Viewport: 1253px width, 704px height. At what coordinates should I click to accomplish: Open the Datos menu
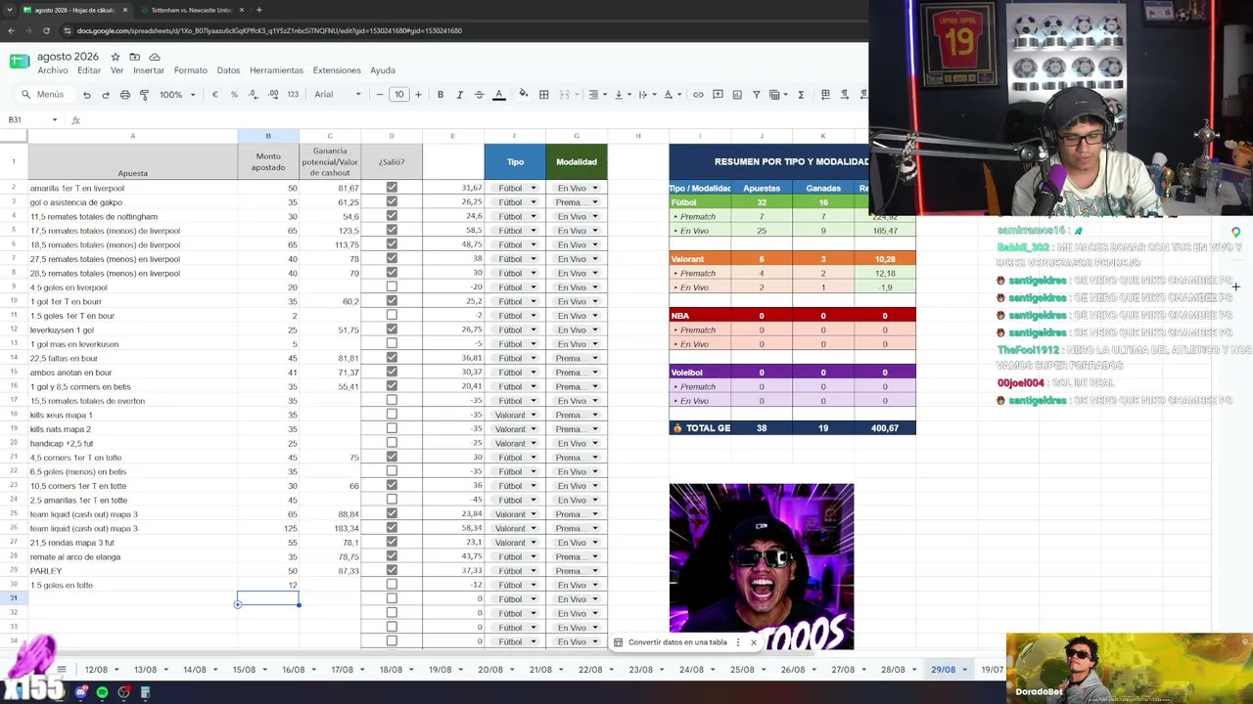pyautogui.click(x=229, y=70)
